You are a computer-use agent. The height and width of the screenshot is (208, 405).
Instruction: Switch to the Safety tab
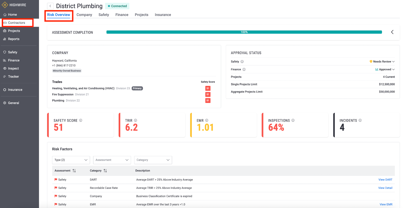104,15
